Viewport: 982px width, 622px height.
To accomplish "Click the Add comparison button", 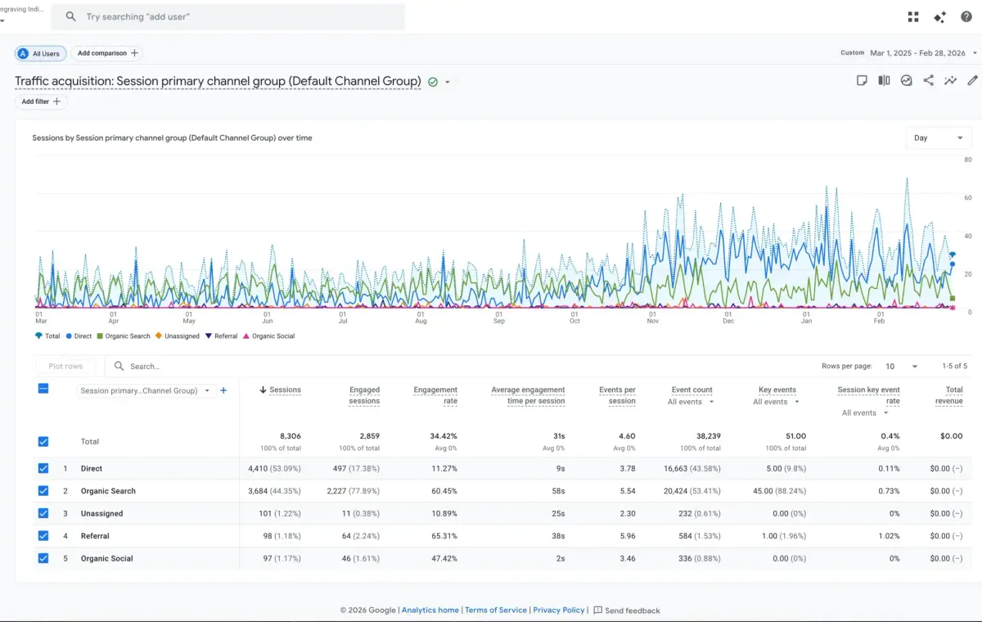I will coord(107,53).
